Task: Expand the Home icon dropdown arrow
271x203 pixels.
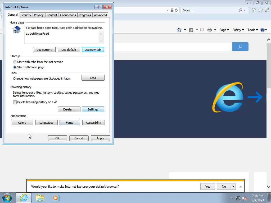Action: (x=185, y=30)
